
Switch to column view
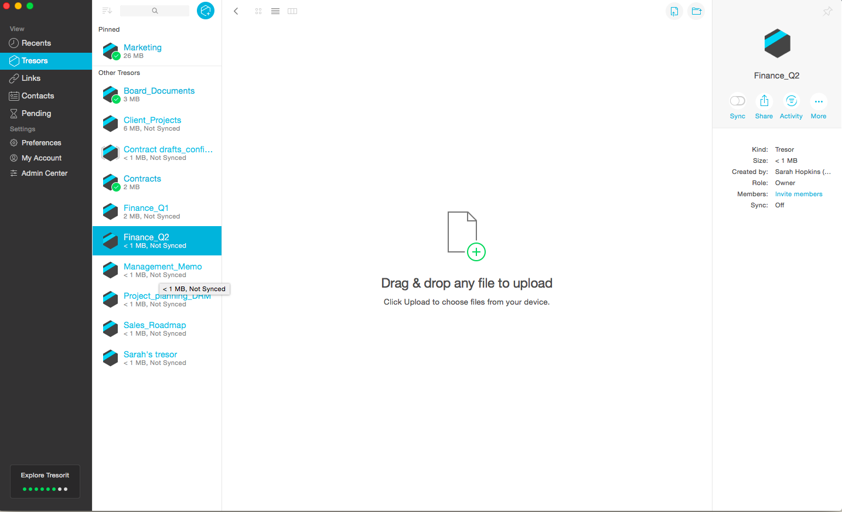tap(292, 11)
